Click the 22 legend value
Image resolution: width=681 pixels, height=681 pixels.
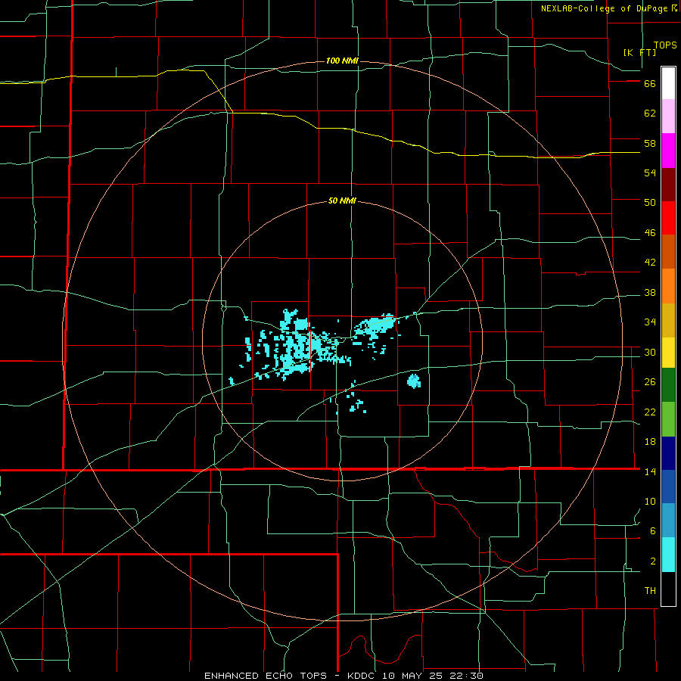(650, 412)
